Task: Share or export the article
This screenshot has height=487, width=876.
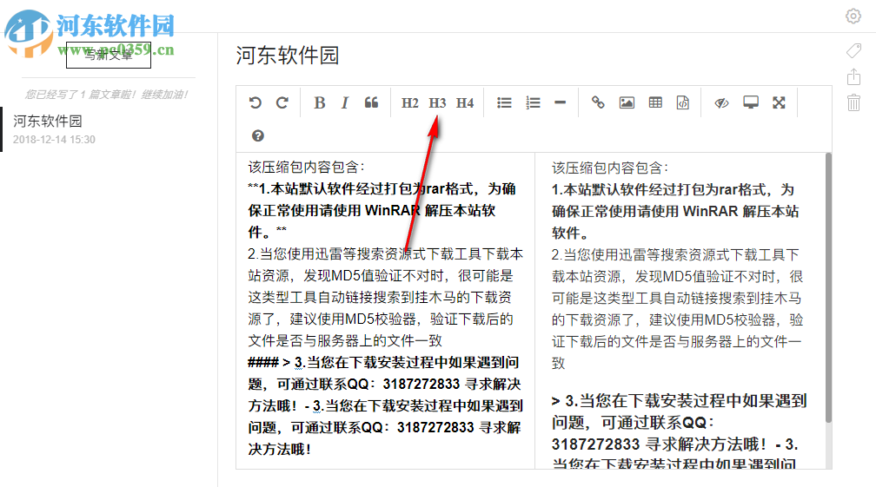Action: pyautogui.click(x=853, y=76)
